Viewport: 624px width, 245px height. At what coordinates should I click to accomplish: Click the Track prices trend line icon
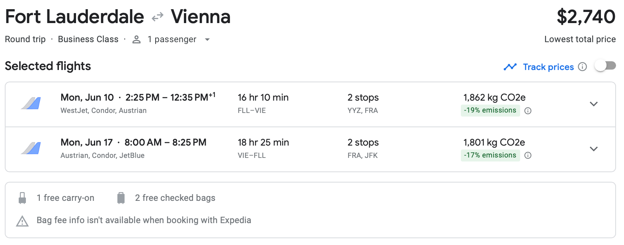pos(510,67)
